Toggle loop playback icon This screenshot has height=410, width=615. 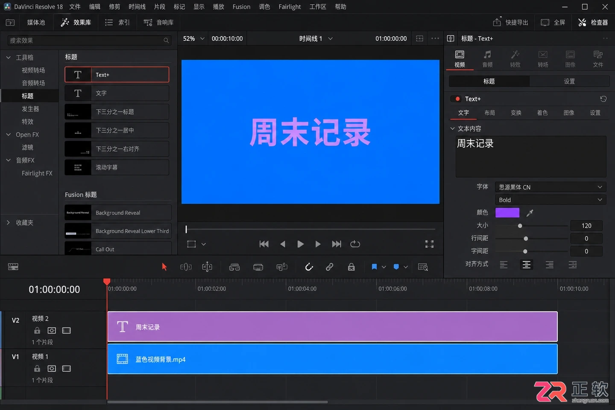[x=355, y=244]
